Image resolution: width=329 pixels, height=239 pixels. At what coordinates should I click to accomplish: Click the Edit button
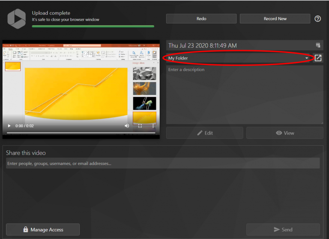tap(205, 133)
